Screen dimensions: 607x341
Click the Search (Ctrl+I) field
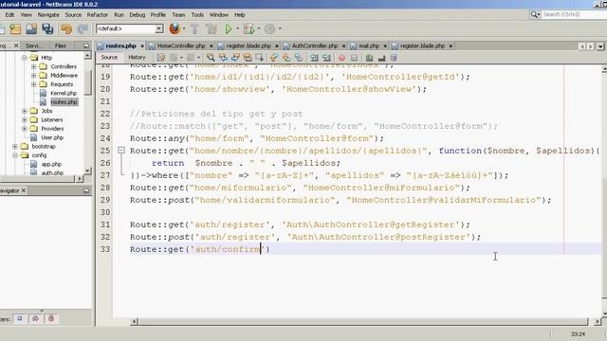click(x=574, y=14)
